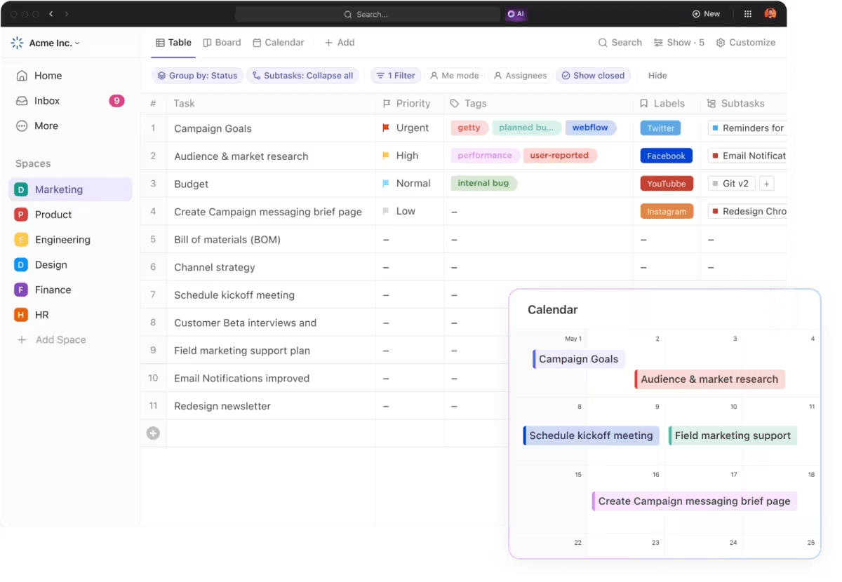Click the Instagram label
The height and width of the screenshot is (582, 842).
click(667, 211)
